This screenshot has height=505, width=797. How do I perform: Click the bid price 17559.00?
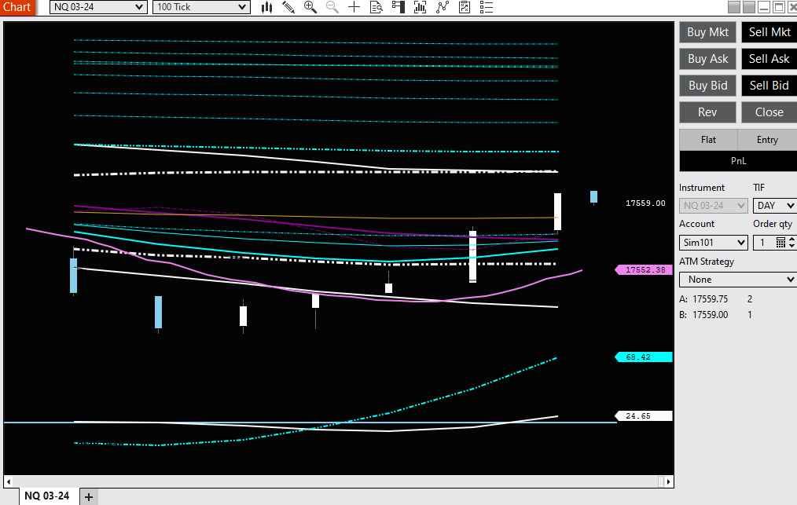point(710,315)
